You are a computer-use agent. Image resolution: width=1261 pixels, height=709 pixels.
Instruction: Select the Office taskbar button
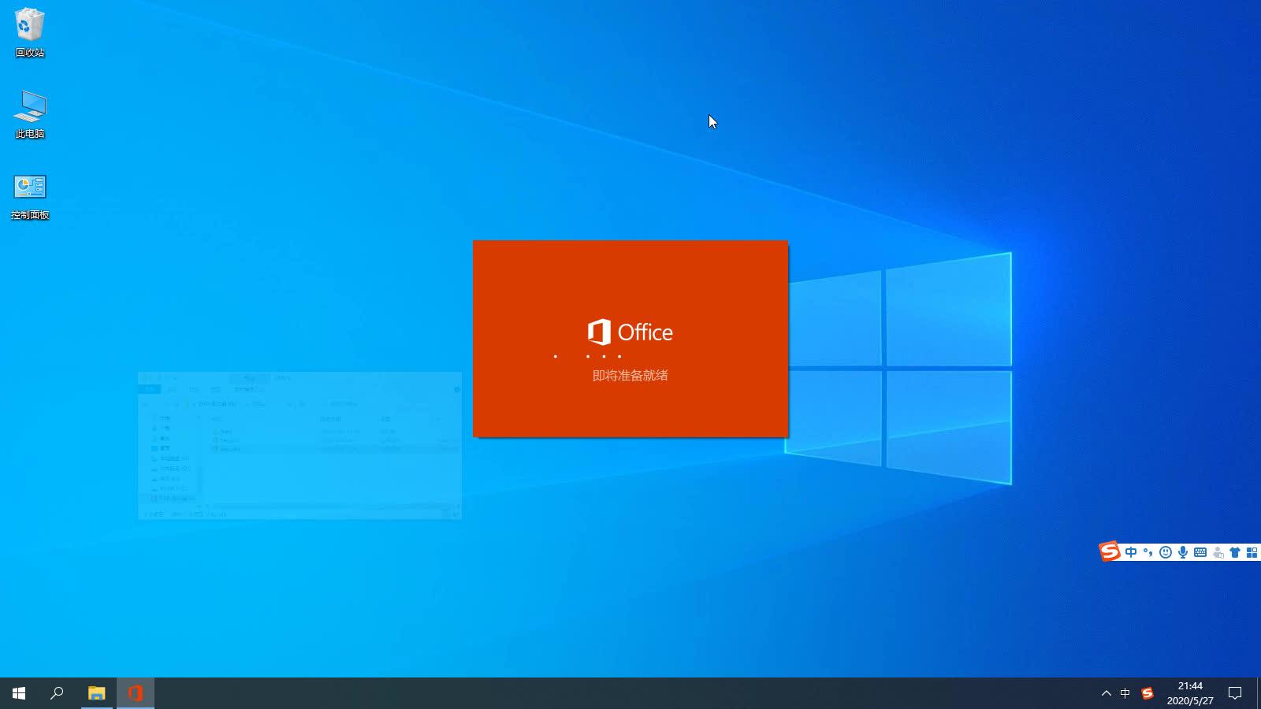tap(136, 693)
